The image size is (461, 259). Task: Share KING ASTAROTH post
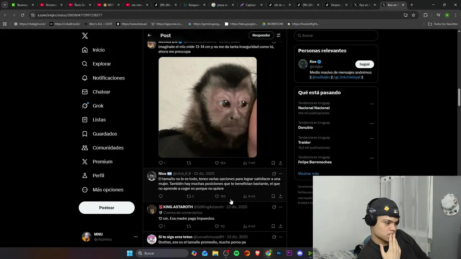point(281,226)
